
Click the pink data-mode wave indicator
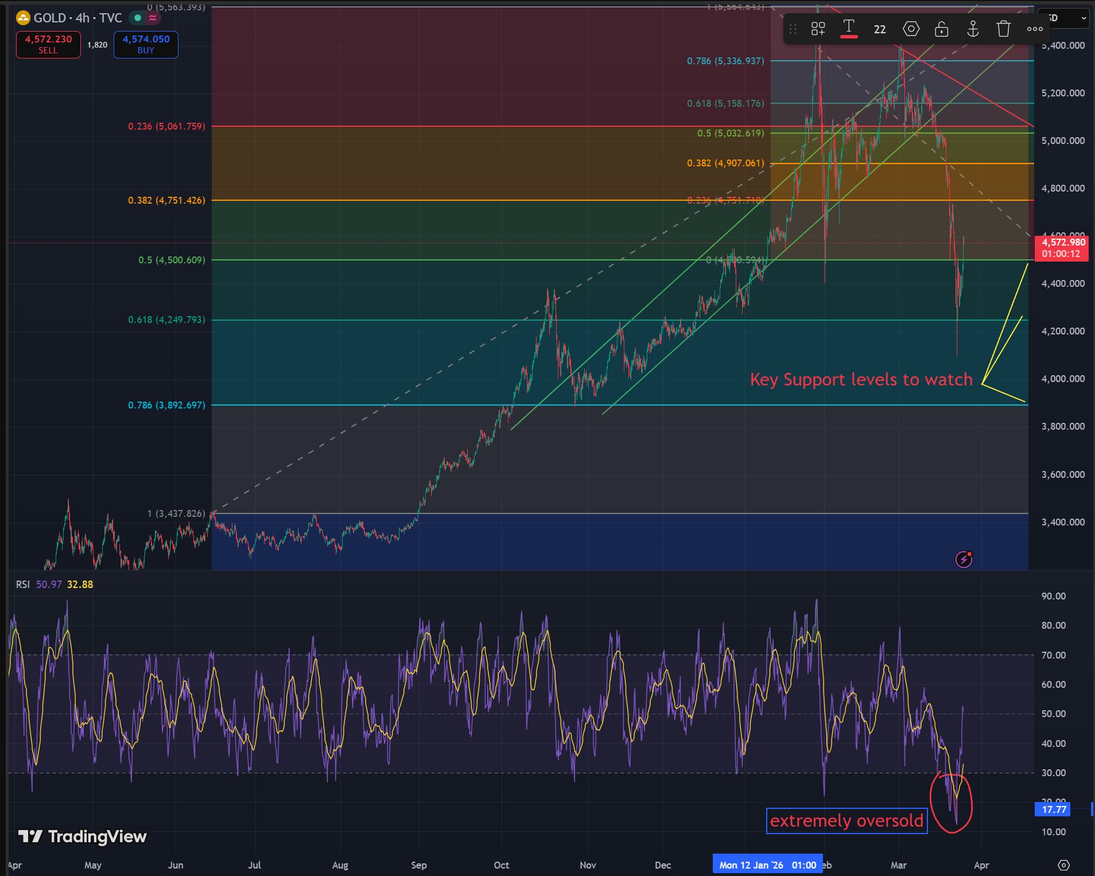(x=153, y=18)
